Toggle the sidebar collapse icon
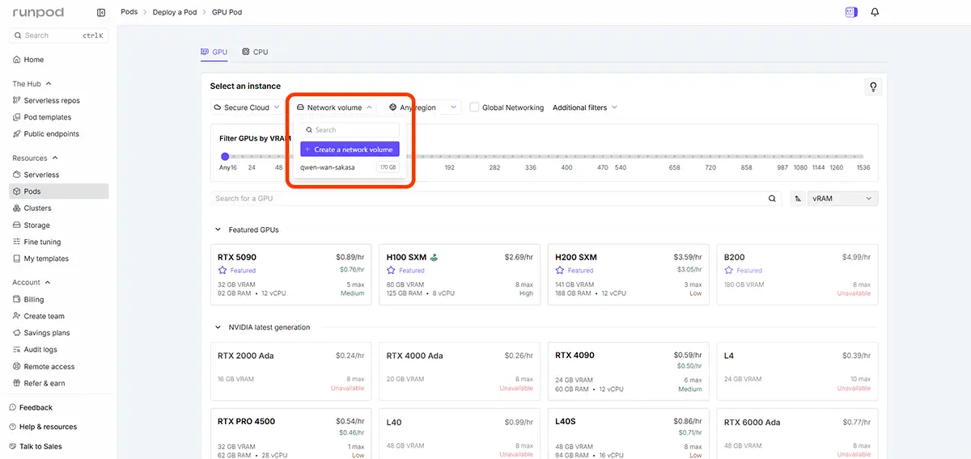This screenshot has width=971, height=459. [x=101, y=12]
